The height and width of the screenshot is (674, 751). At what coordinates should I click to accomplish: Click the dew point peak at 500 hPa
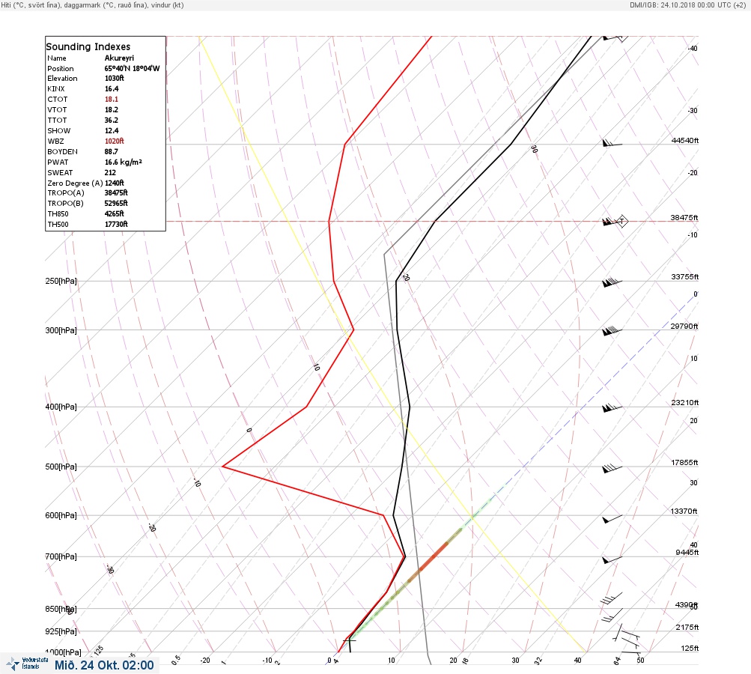pos(223,466)
